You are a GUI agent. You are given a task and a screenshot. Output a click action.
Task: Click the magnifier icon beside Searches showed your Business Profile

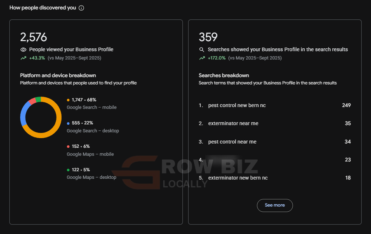pos(202,50)
